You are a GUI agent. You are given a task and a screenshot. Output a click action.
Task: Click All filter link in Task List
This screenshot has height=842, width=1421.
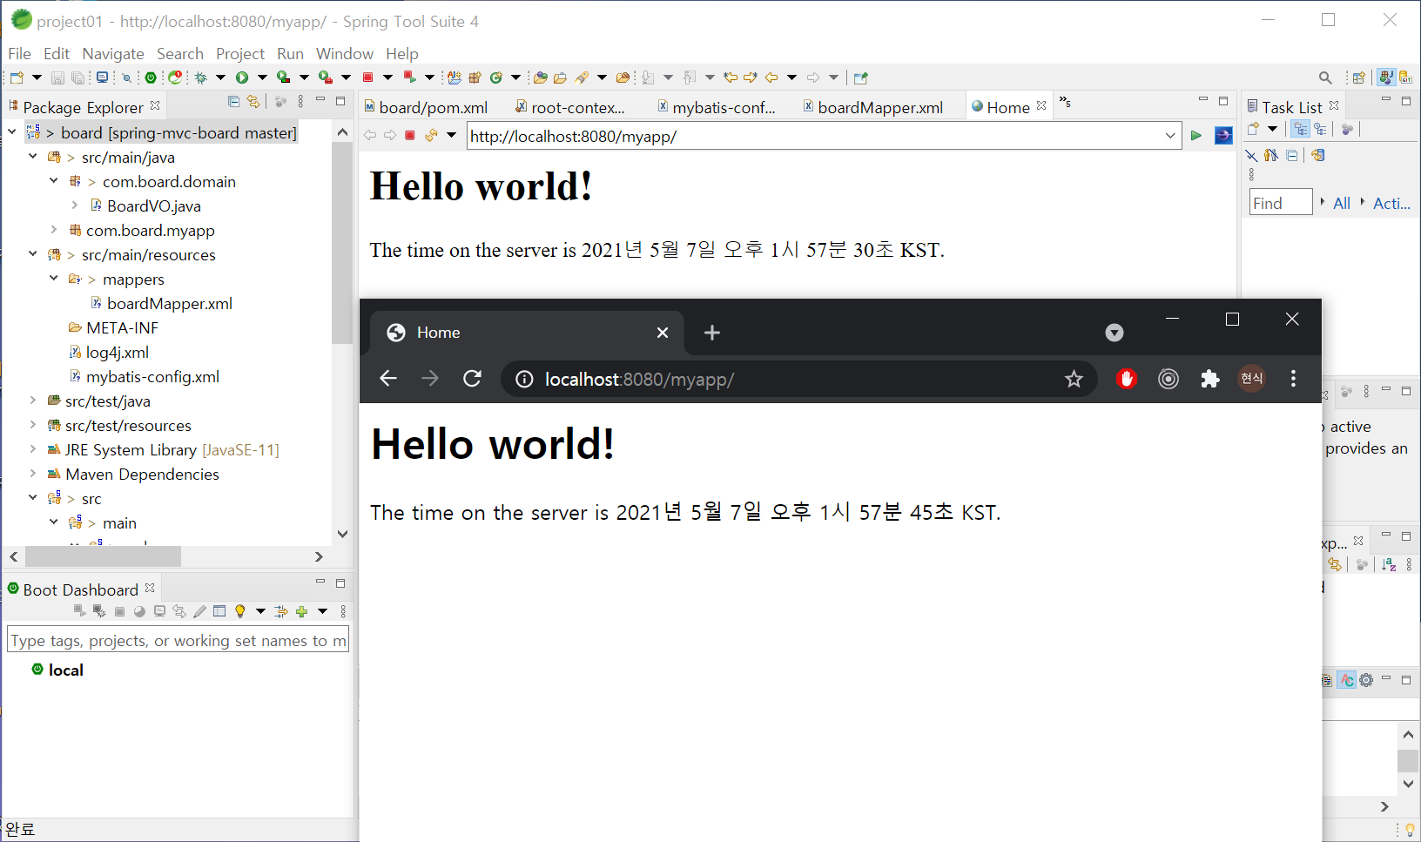coord(1342,203)
